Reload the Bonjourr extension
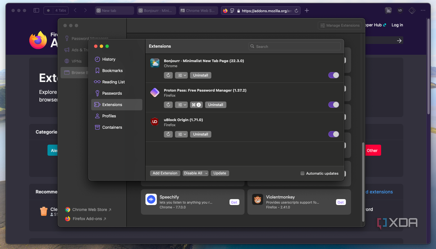The width and height of the screenshot is (436, 249). point(168,75)
